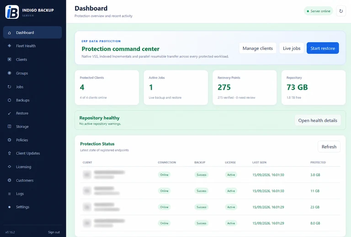The image size is (351, 237).
Task: Click the Success badge in the 11 GB row
Action: (x=201, y=191)
